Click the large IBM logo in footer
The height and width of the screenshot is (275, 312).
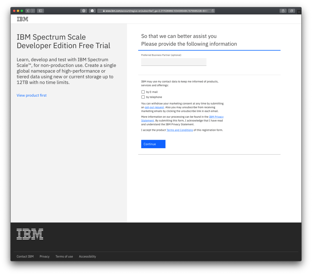[x=30, y=234]
